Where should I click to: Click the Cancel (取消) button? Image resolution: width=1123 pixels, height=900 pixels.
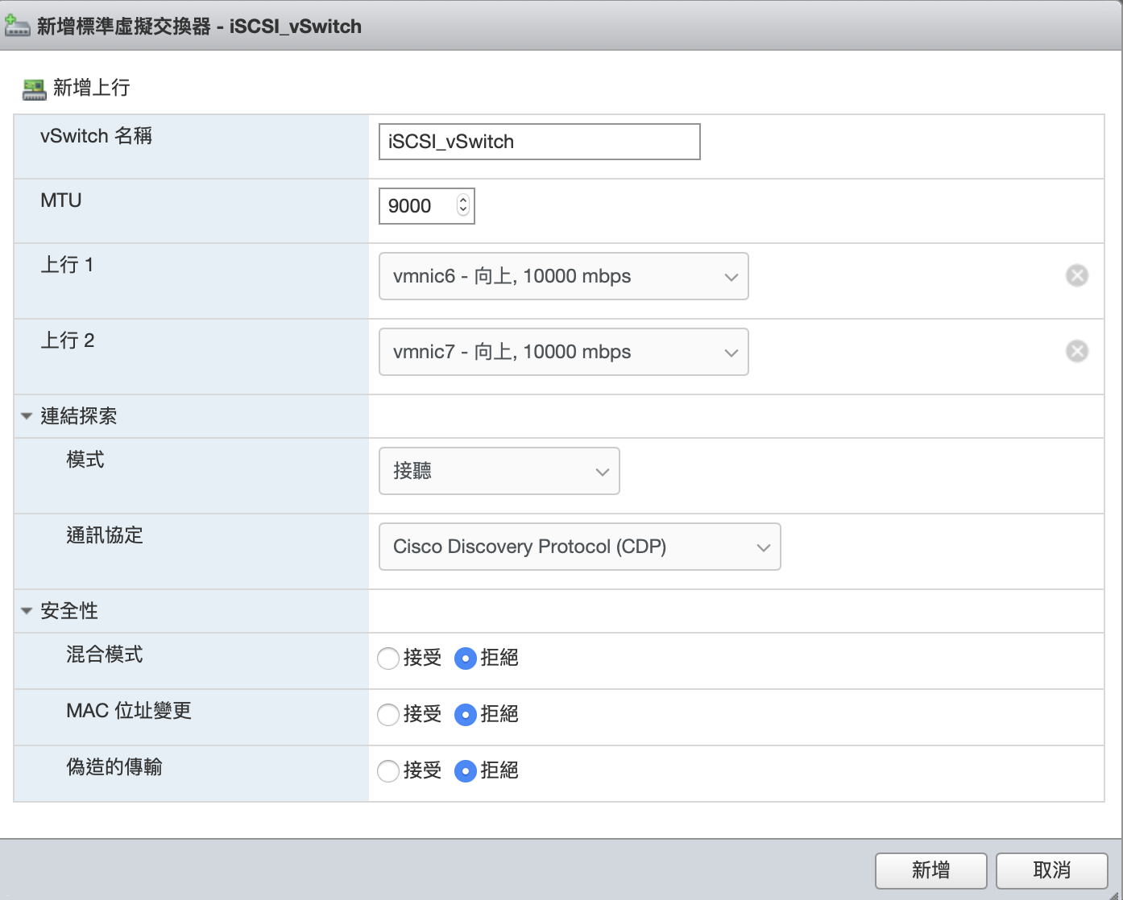click(1051, 870)
